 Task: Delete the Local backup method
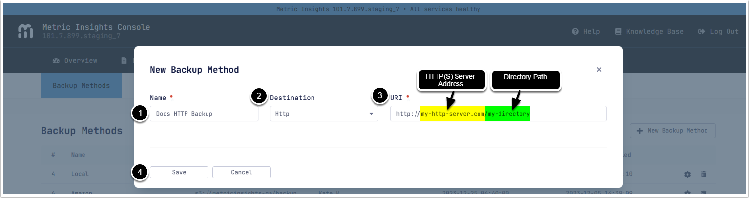pos(704,174)
